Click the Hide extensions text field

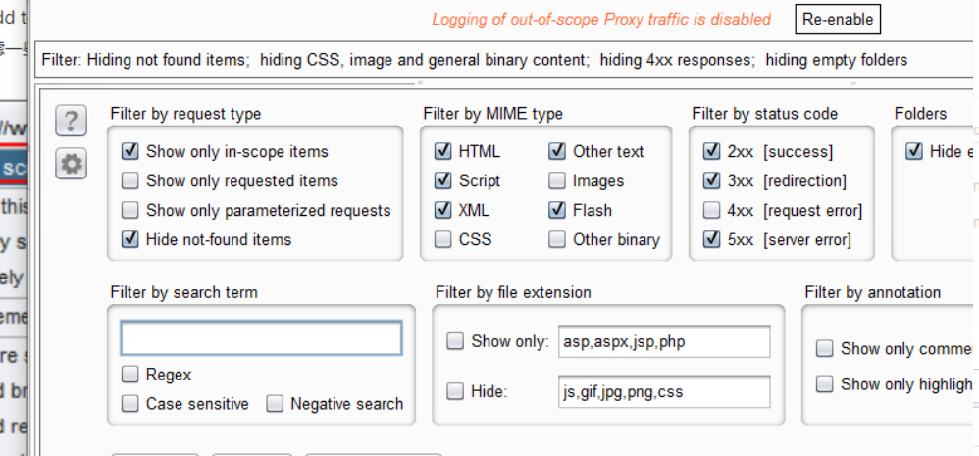click(x=663, y=391)
